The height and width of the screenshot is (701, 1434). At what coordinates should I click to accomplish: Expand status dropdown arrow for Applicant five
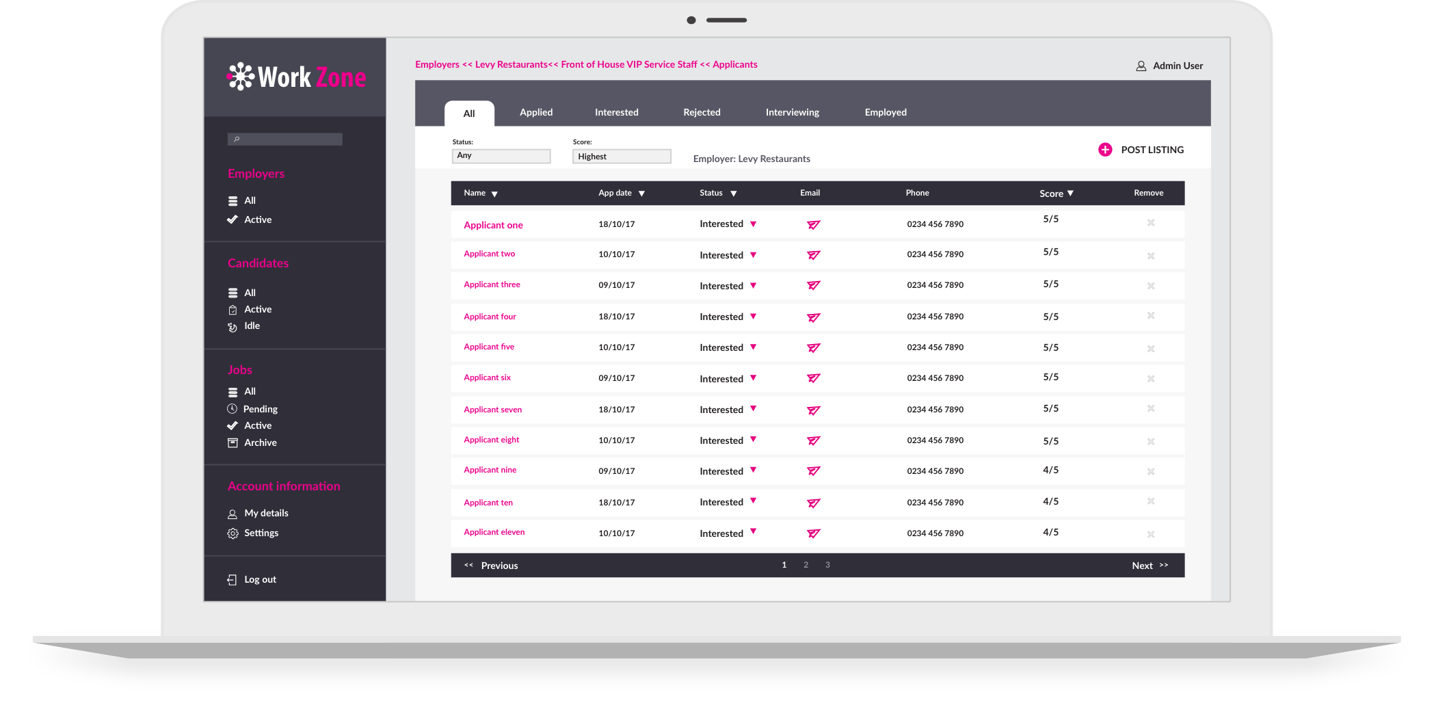tap(753, 347)
